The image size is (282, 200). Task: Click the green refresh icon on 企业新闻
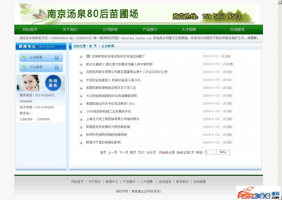click(x=24, y=58)
